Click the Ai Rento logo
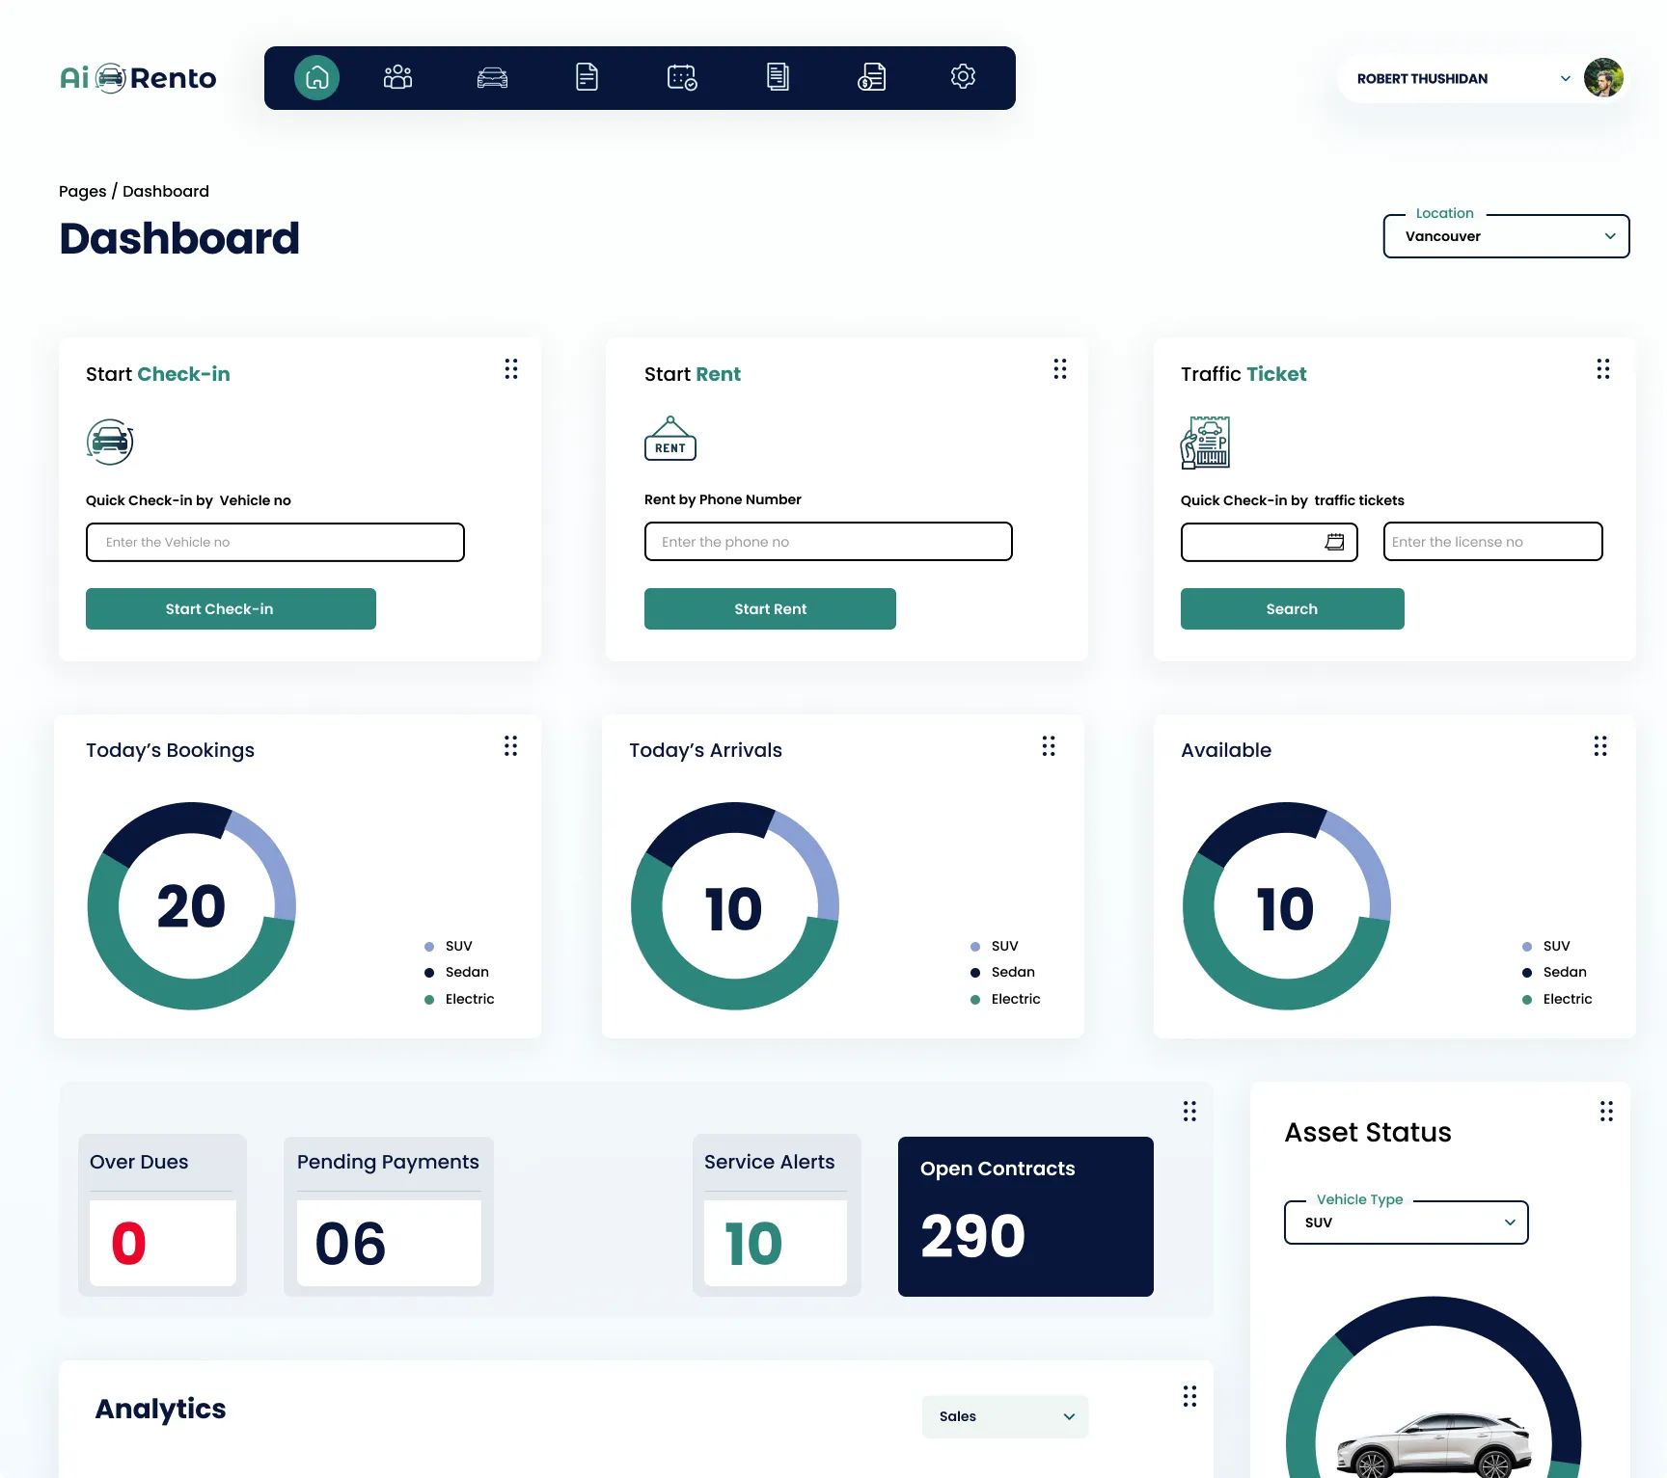 (138, 78)
